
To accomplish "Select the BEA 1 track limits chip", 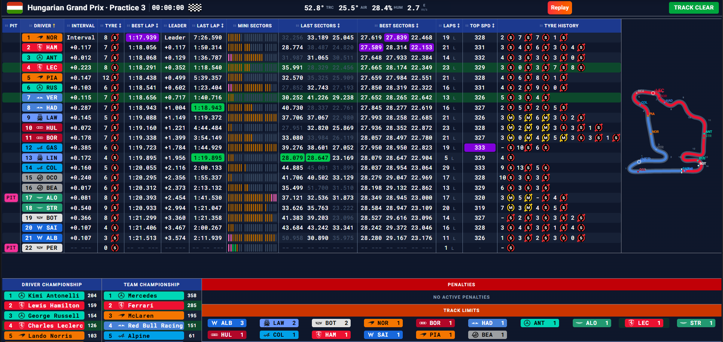I will (488, 335).
